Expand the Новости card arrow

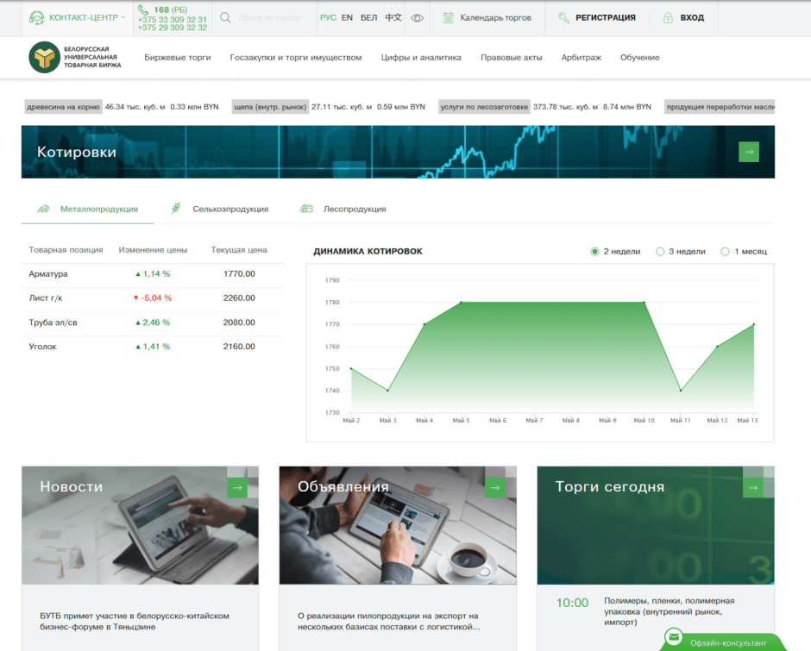(x=237, y=486)
